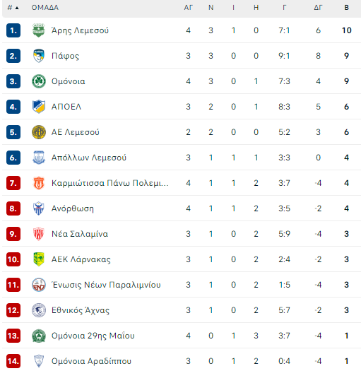The width and height of the screenshot is (361, 371).
Task: Open the Νέα Σαλαμίνα red crest
Action: pos(39,234)
